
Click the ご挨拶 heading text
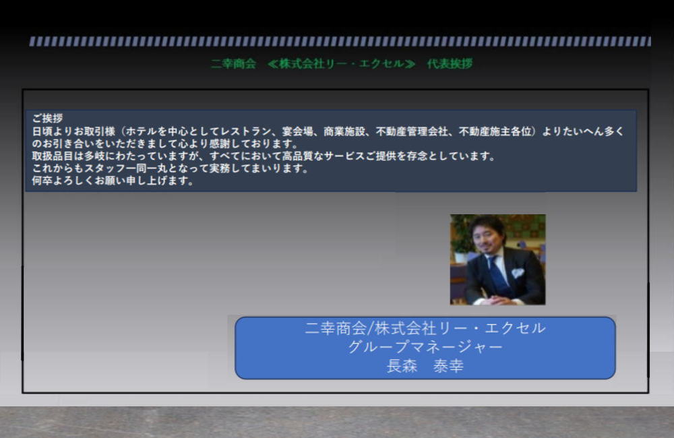[x=48, y=118]
